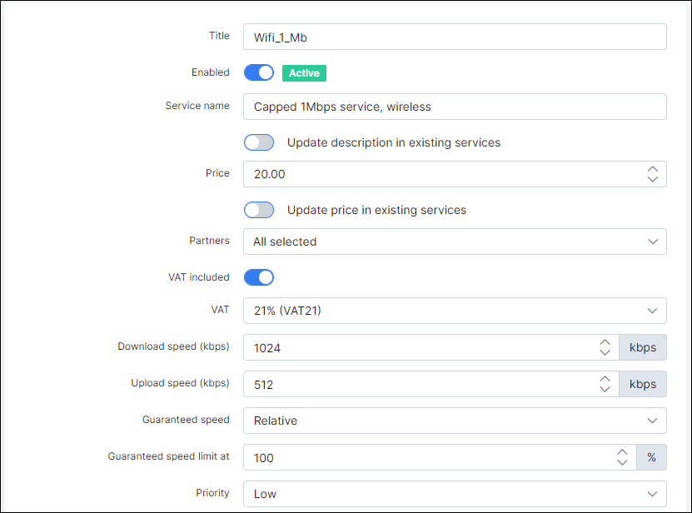This screenshot has height=513, width=692.
Task: Open the Partners selection dropdown
Action: (x=455, y=241)
